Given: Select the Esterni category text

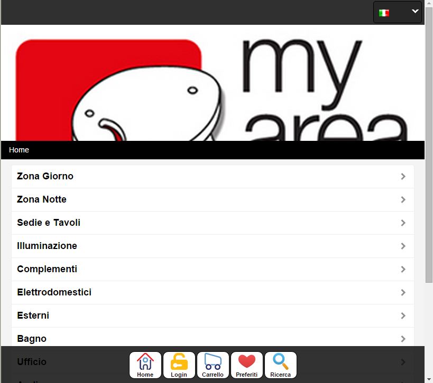Looking at the screenshot, I should click(x=33, y=315).
